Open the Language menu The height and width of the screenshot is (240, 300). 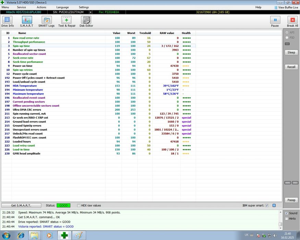click(62, 7)
